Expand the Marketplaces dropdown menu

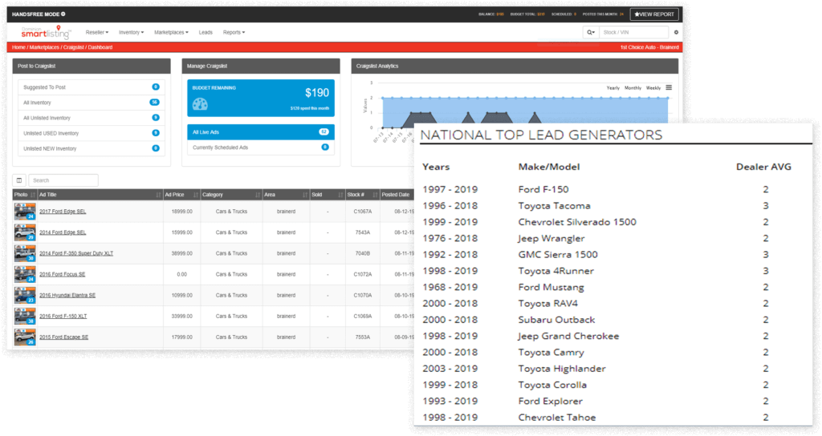171,32
